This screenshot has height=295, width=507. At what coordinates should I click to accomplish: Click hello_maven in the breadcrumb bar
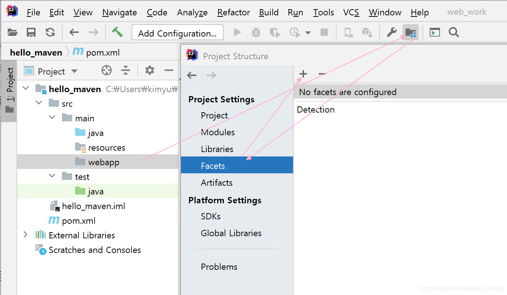coord(36,53)
